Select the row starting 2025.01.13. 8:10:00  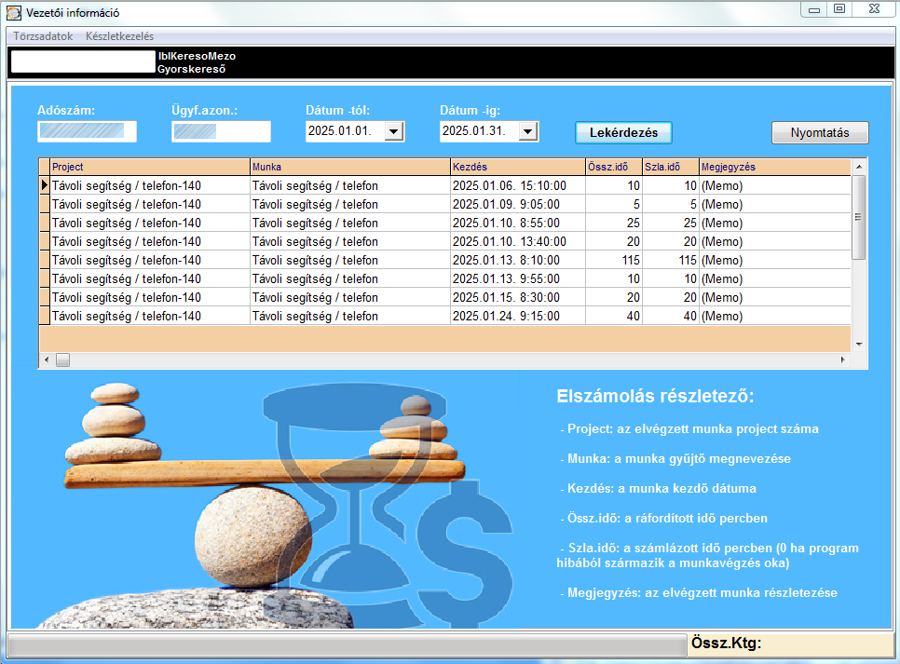click(444, 260)
